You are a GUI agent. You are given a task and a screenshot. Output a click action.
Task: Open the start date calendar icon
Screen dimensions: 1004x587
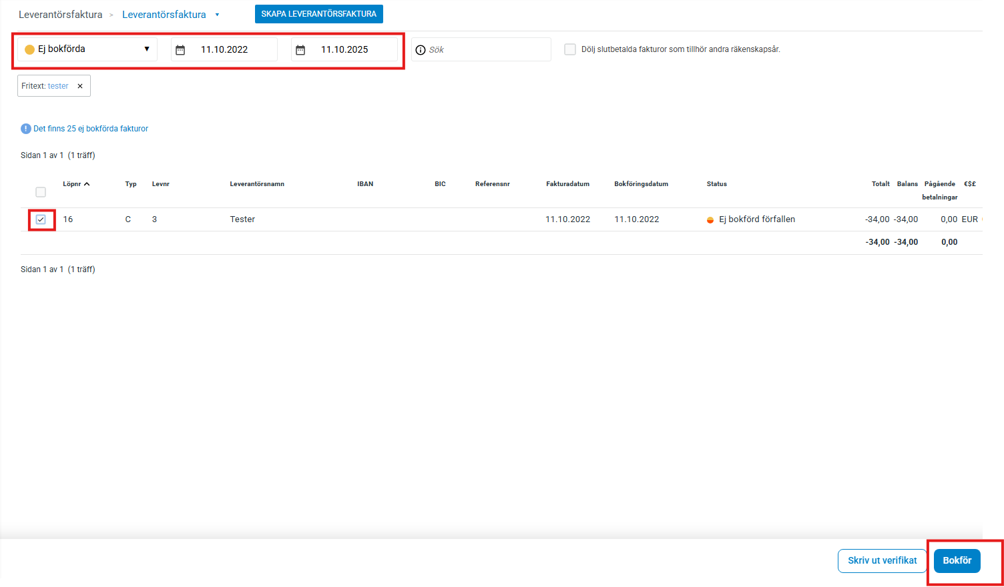[180, 50]
